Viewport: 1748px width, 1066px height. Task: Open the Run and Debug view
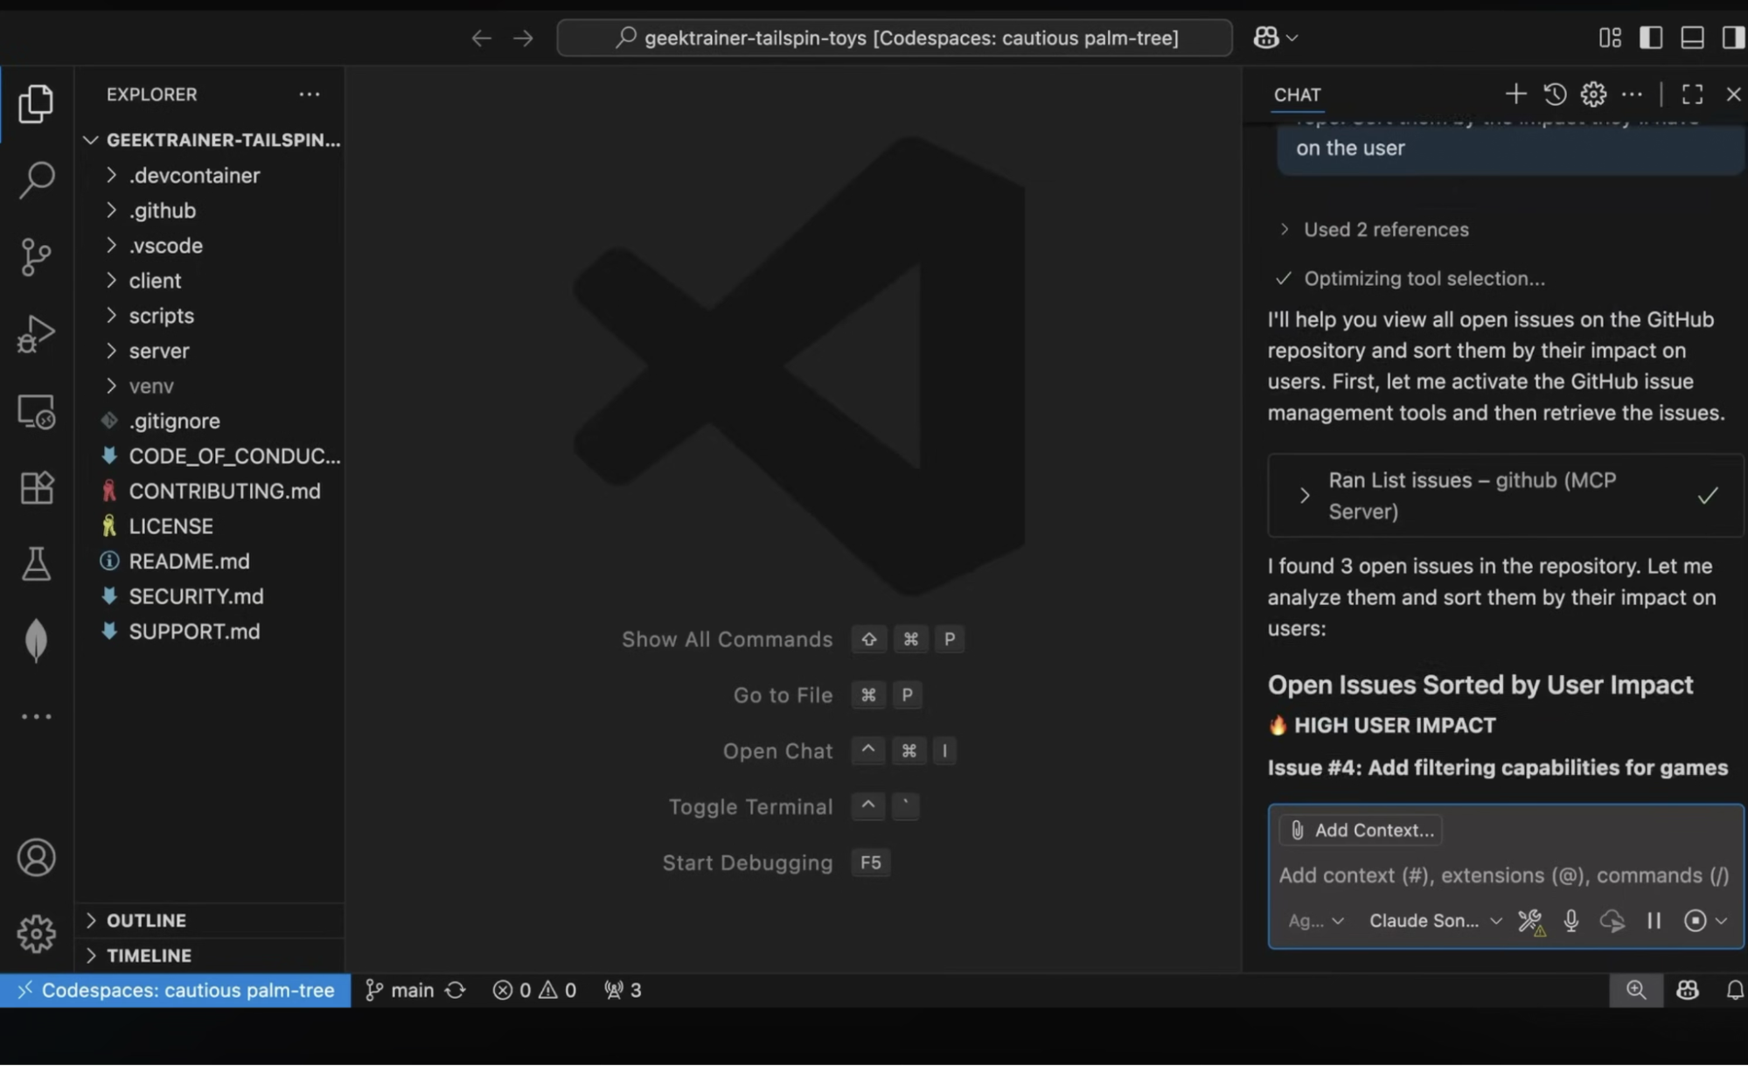pos(36,333)
